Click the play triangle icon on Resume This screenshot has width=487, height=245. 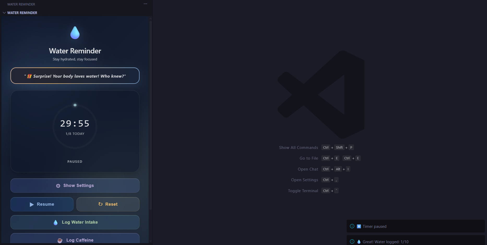[x=32, y=204]
